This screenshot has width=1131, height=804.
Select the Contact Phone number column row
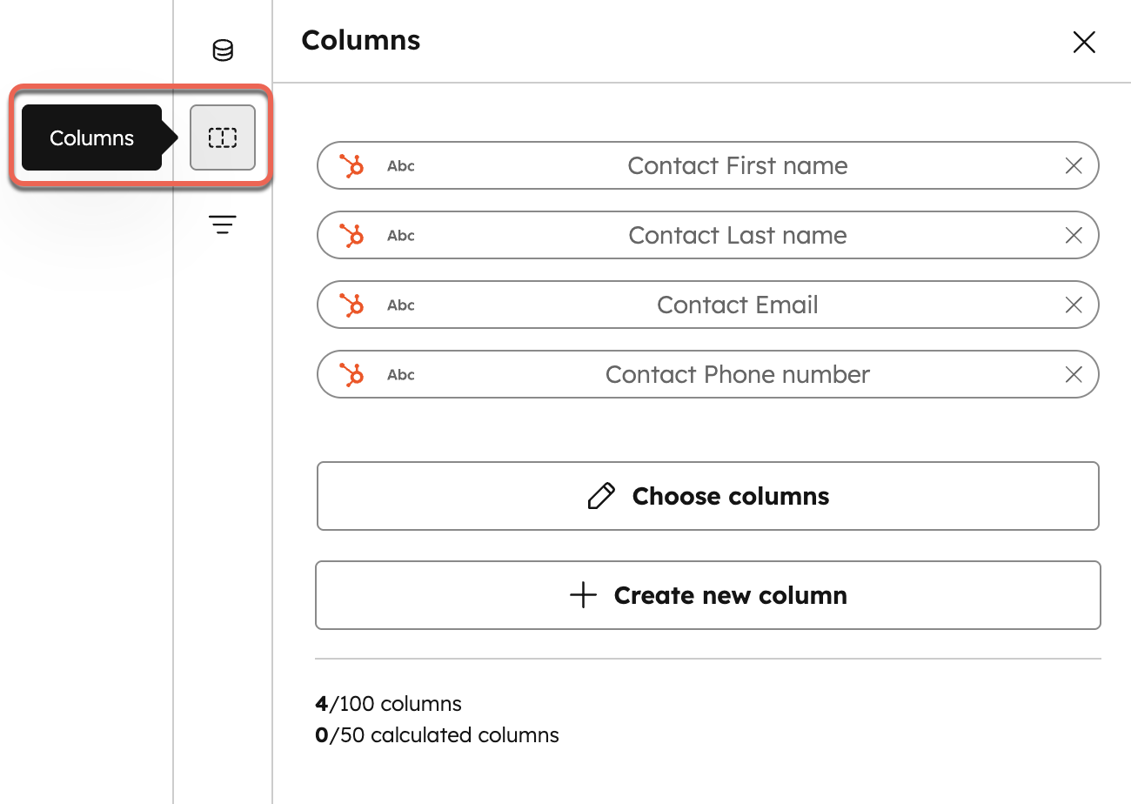point(738,374)
